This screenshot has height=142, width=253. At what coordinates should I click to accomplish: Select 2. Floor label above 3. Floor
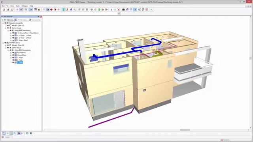point(20,60)
